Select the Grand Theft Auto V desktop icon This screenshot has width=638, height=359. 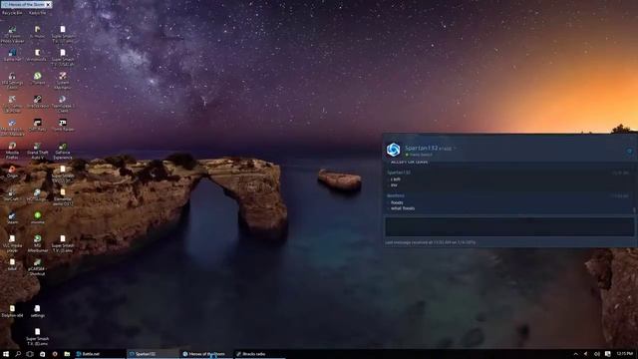point(38,151)
